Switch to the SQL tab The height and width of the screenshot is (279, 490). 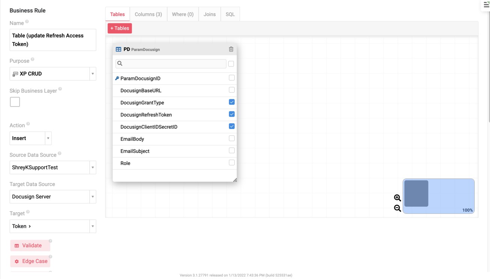(x=230, y=14)
